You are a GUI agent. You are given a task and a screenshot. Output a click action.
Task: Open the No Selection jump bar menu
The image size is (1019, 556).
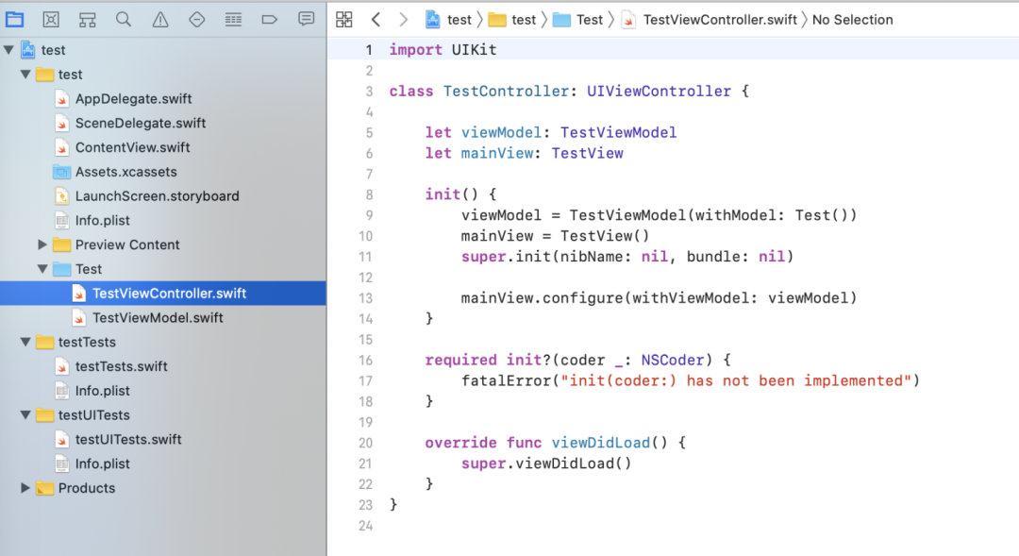coord(853,20)
